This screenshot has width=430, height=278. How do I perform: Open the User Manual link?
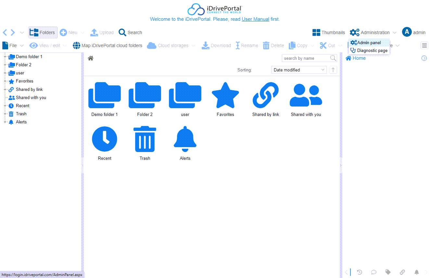point(255,19)
